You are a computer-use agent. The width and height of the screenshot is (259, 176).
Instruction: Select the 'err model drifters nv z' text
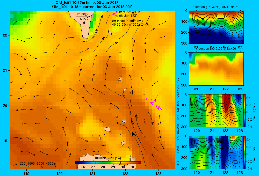(128, 21)
